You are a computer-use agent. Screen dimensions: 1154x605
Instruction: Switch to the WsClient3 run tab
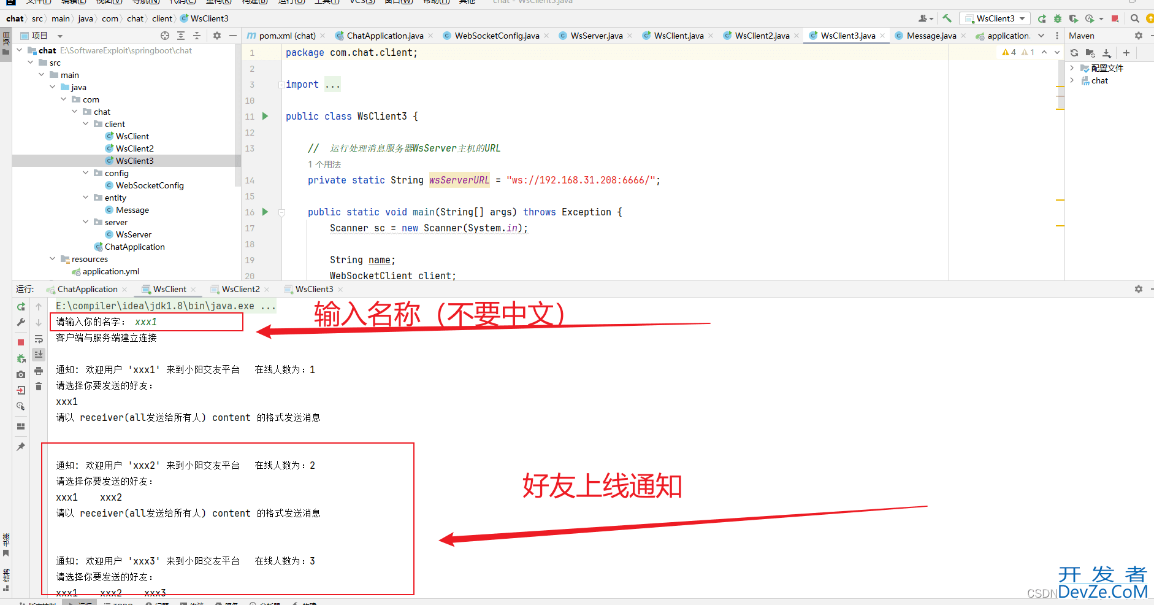pos(314,289)
